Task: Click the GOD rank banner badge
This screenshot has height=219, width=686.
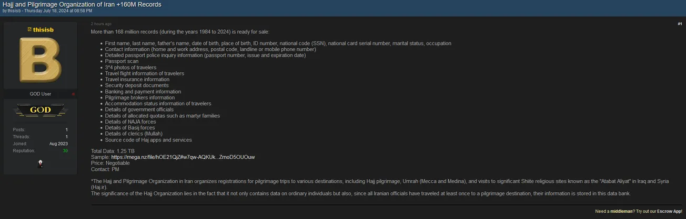Action: click(40, 110)
